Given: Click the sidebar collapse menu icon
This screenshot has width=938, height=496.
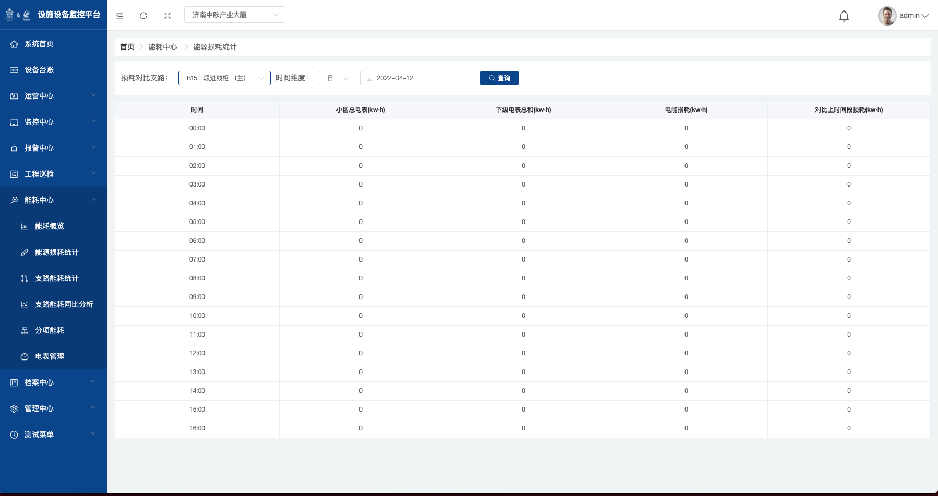Looking at the screenshot, I should click(119, 16).
